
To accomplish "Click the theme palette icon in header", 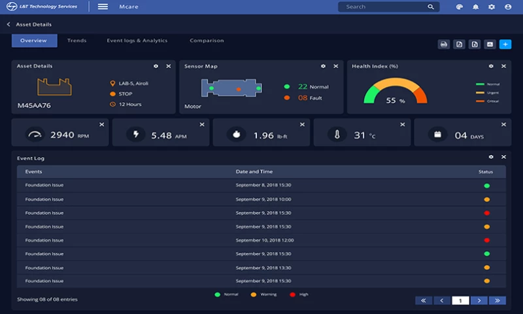I will pyautogui.click(x=460, y=7).
